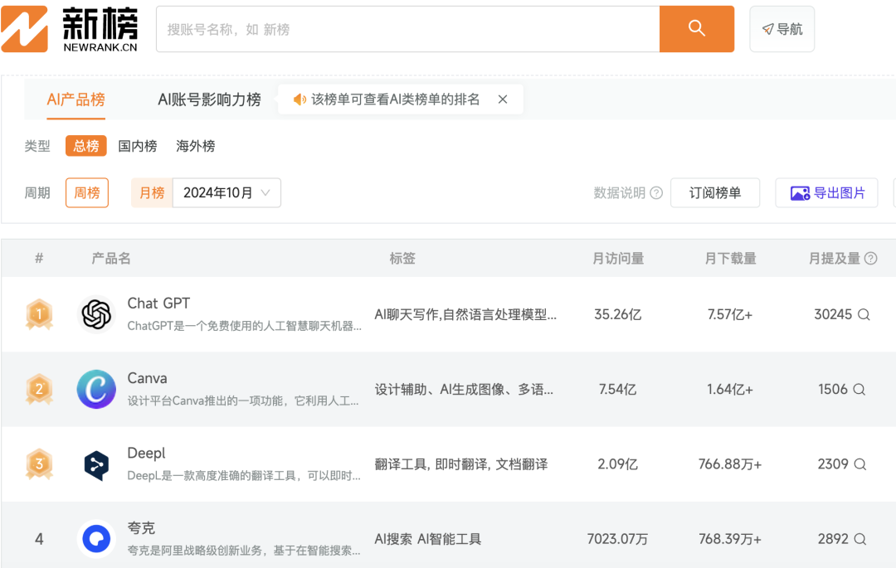Select the 国内榜 type filter
896x568 pixels.
138,146
